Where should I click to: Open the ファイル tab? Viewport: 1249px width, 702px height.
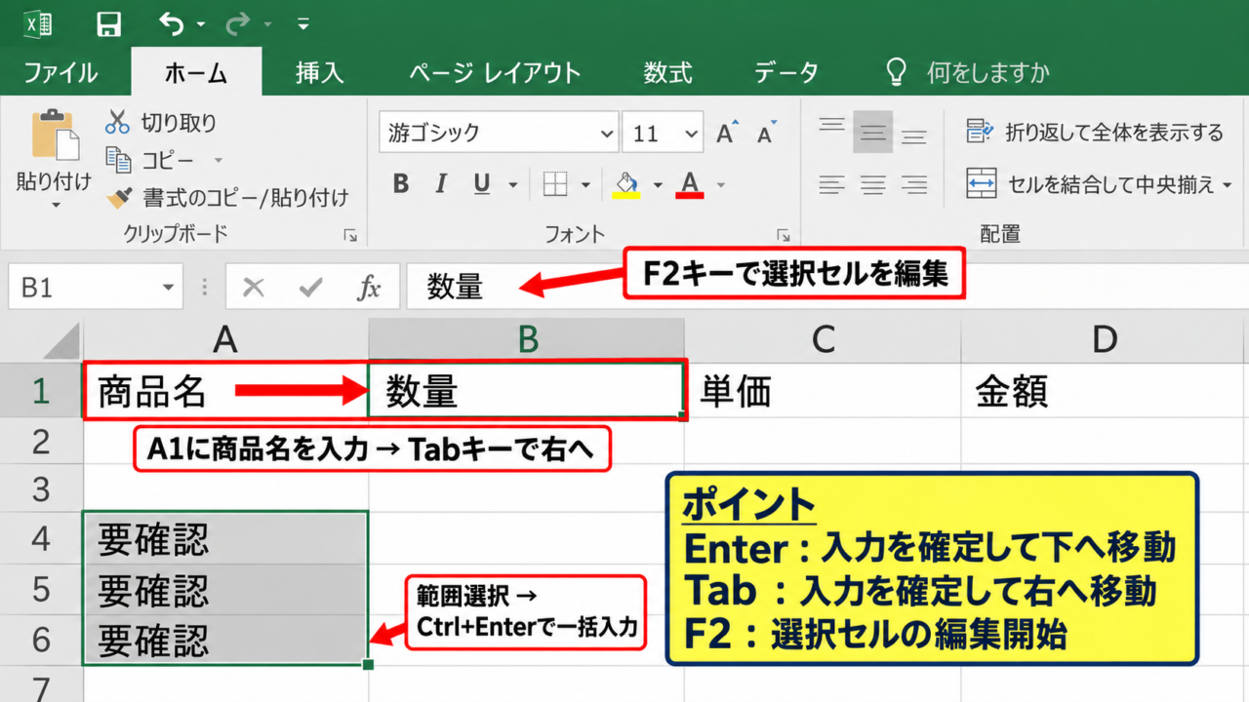coord(60,73)
